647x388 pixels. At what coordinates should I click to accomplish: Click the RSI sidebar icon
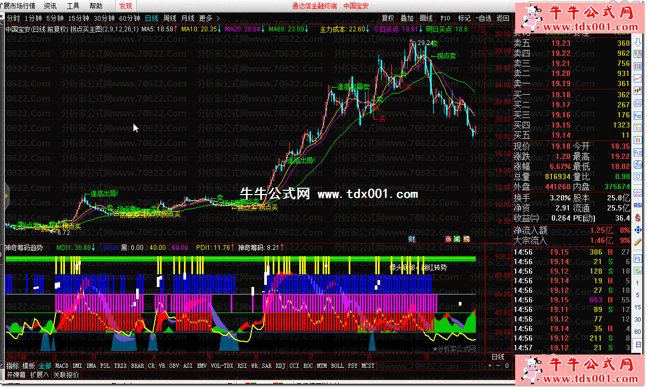coord(638,205)
